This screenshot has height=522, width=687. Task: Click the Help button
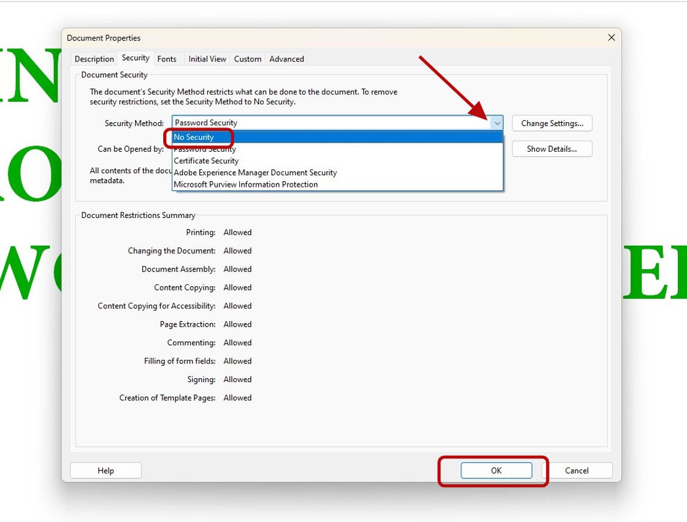tap(106, 470)
